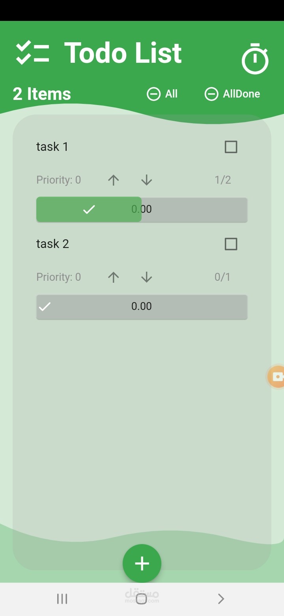Screen dimensions: 284x616
Task: Select the AllDone filter
Action: tap(232, 94)
